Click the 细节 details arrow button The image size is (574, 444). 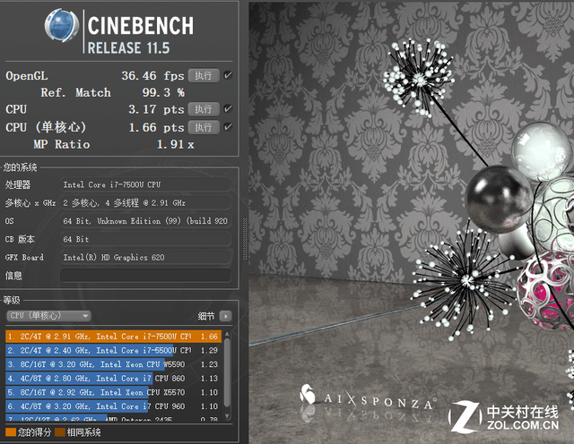(x=226, y=316)
